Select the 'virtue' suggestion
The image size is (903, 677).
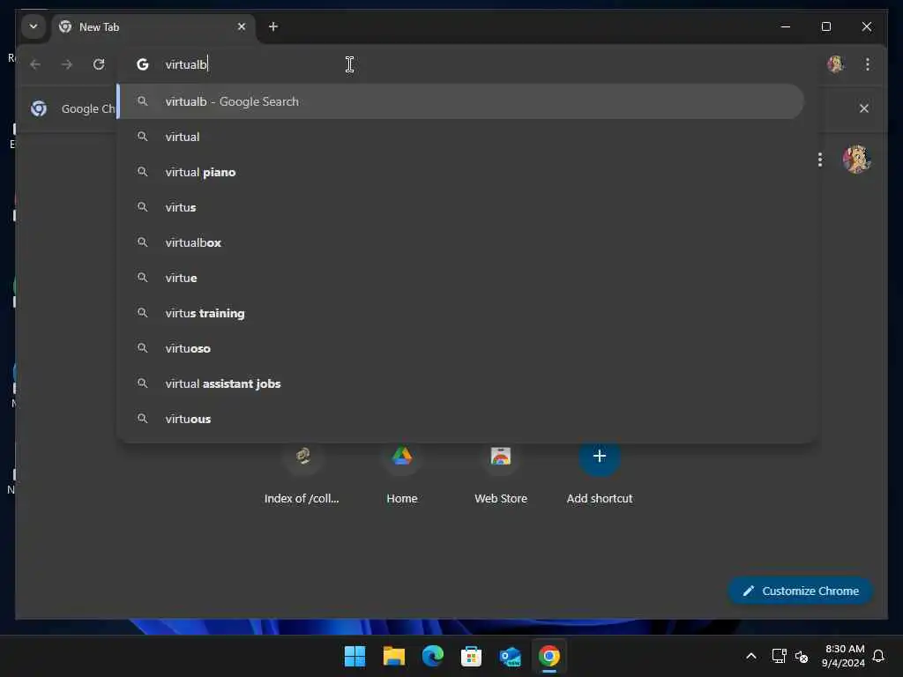pos(460,278)
